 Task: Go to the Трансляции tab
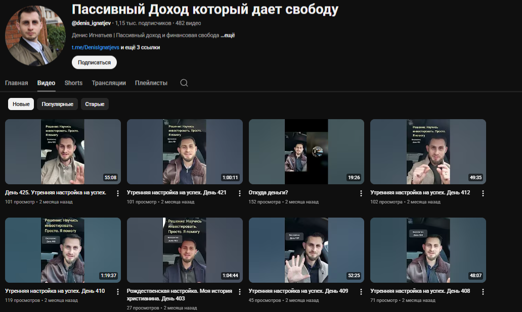tap(109, 83)
